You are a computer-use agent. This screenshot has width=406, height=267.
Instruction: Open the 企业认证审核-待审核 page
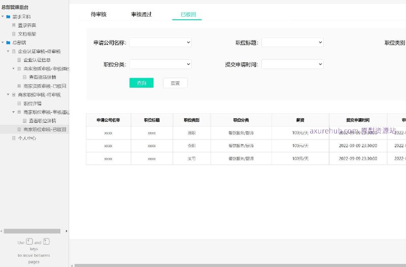40,51
